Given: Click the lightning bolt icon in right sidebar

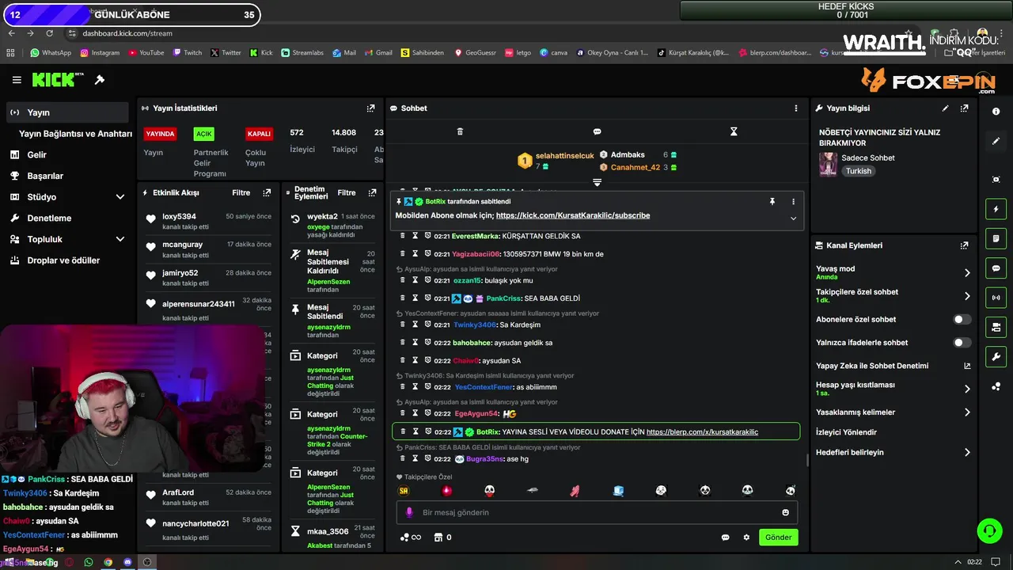Looking at the screenshot, I should [x=996, y=209].
